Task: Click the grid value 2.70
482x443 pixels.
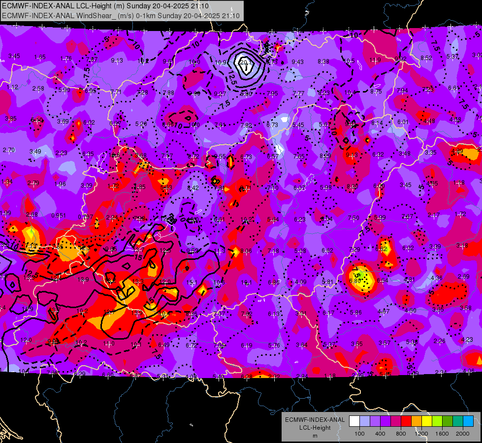Action: coord(8,150)
